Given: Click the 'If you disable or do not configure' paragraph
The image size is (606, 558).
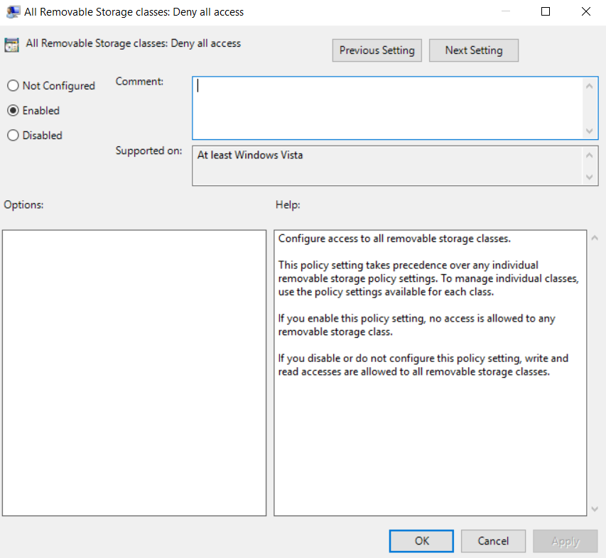Looking at the screenshot, I should point(423,365).
